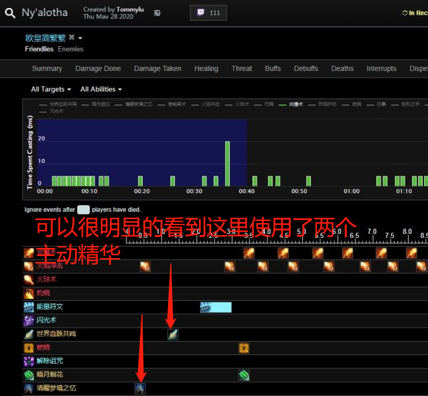
Task: Click the 能量符文 ability name
Action: (x=50, y=307)
